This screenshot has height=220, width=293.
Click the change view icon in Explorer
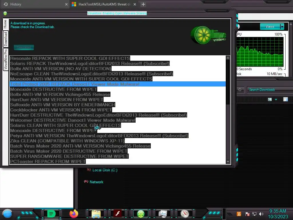pos(270,99)
